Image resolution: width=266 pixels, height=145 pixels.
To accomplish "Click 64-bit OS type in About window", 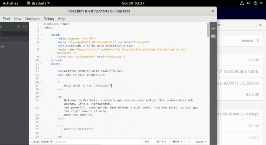I will click(x=254, y=125).
